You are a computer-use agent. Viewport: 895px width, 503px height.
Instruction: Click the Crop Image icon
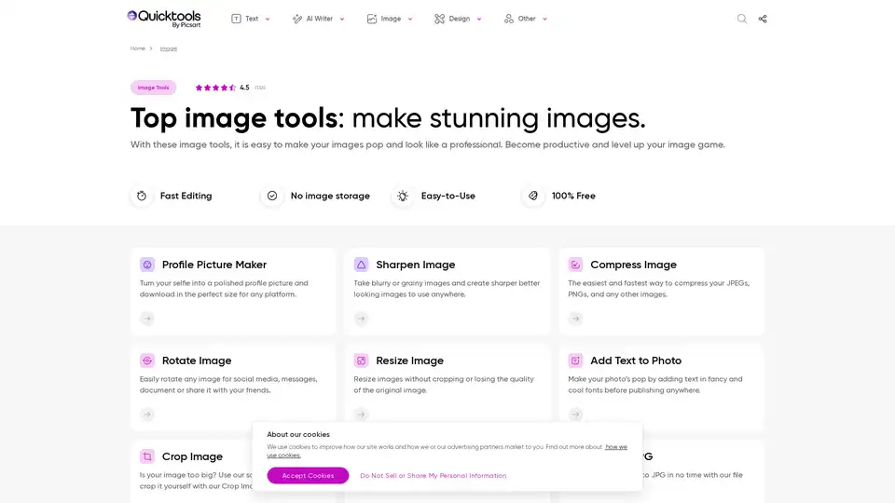(147, 456)
